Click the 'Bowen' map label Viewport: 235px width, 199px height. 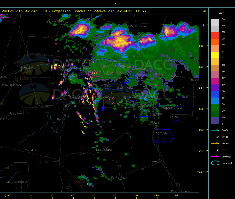pos(174,117)
